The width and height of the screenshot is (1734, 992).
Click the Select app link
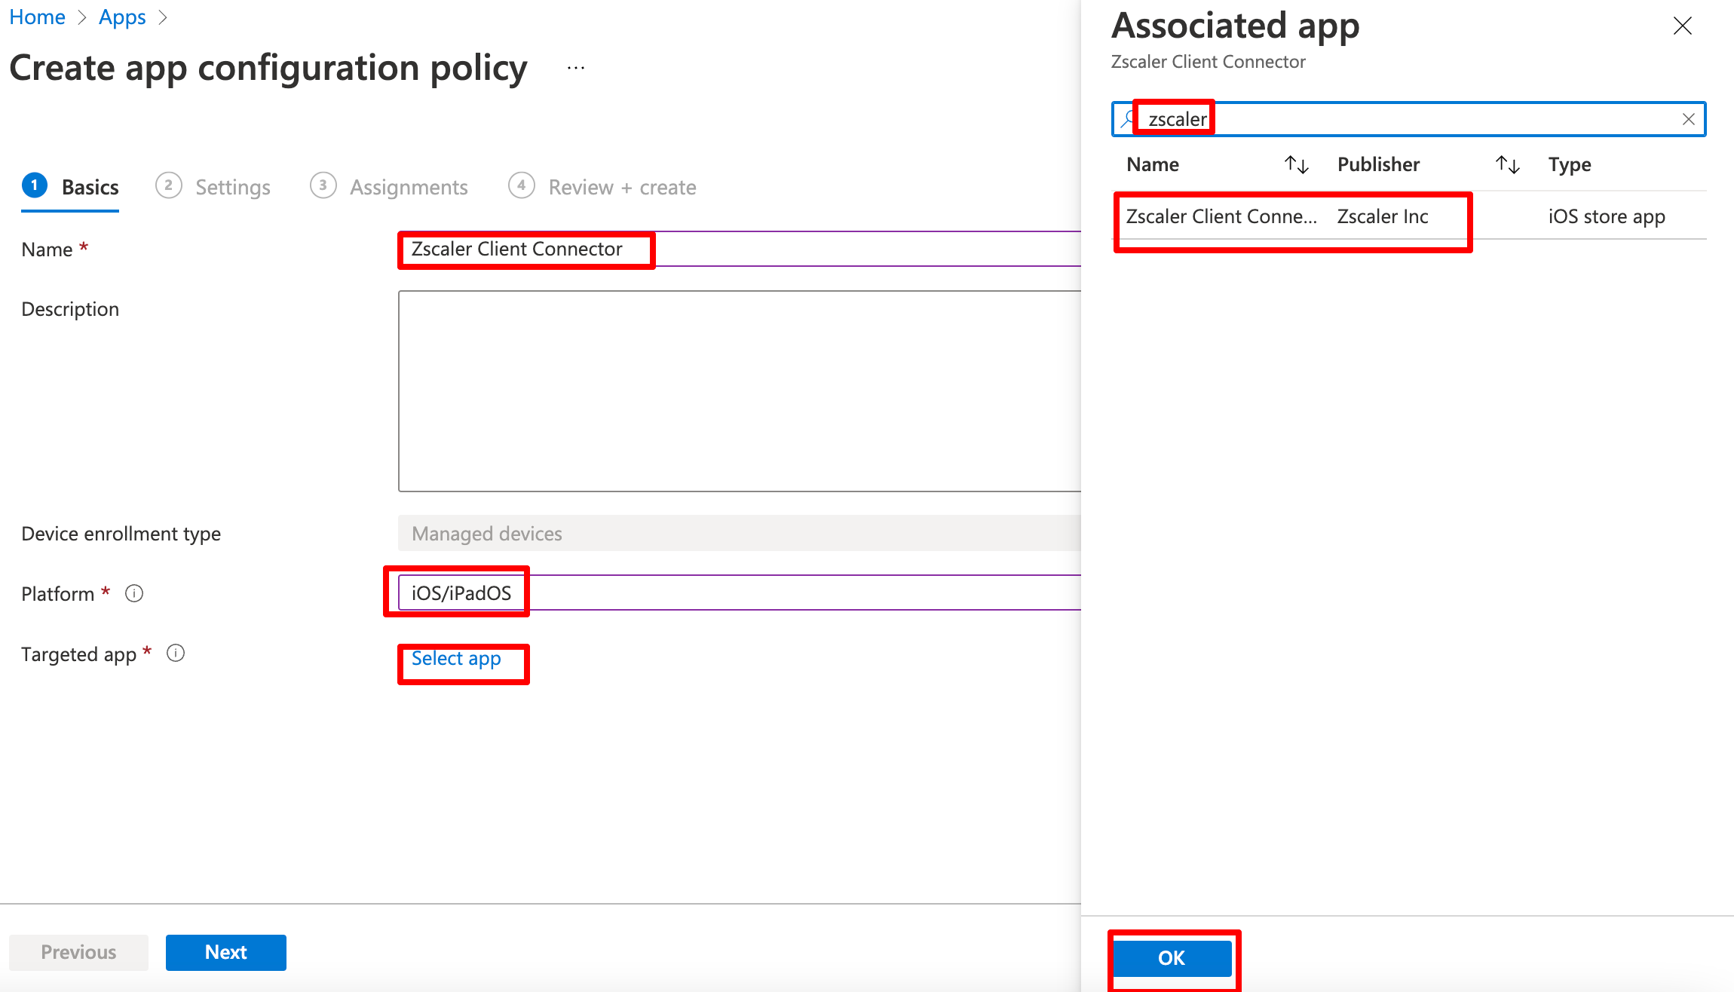455,657
